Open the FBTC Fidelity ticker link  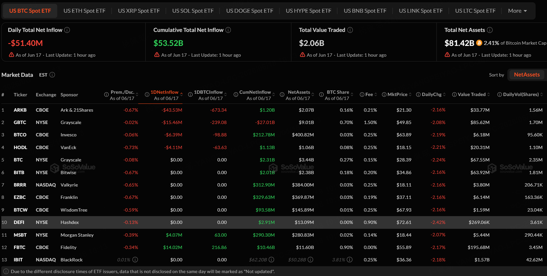pos(20,247)
